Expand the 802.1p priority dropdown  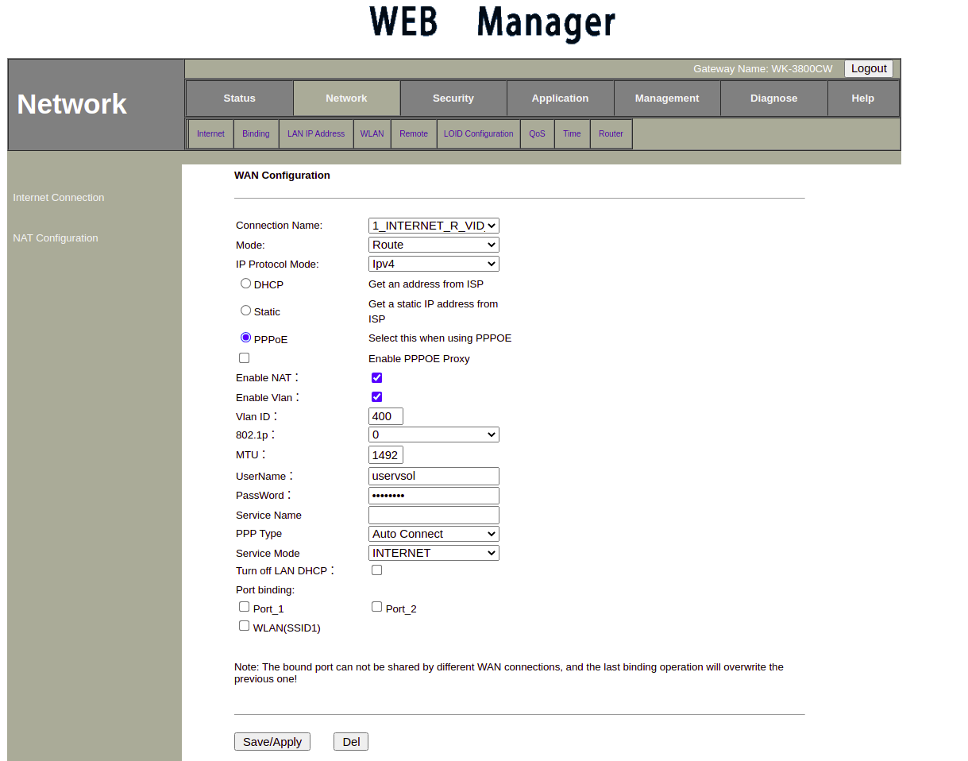point(434,435)
